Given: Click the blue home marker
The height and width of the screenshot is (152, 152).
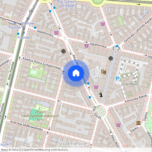Looking at the screenshot, I should [76, 73].
